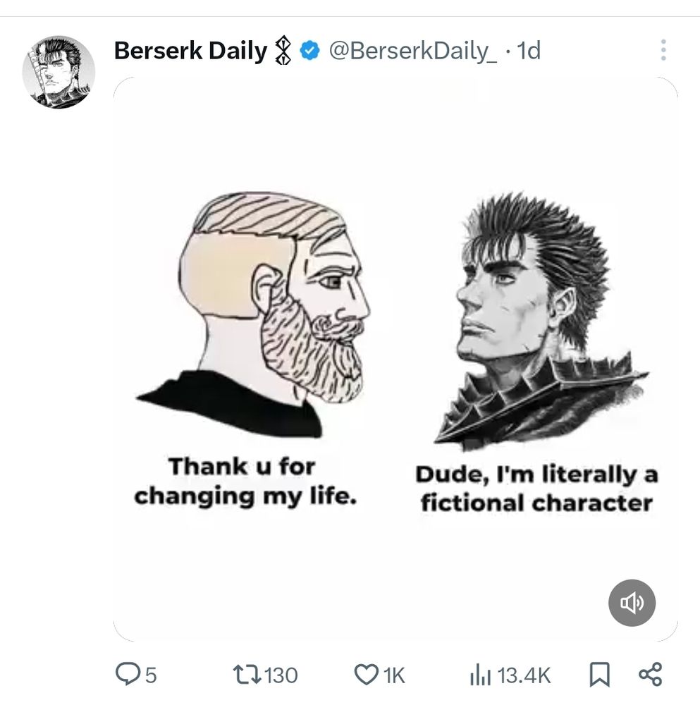
Task: Like the post with the heart icon
Action: 366,675
